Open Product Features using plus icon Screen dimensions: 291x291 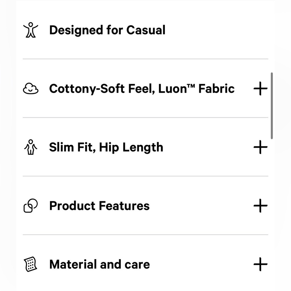point(260,206)
